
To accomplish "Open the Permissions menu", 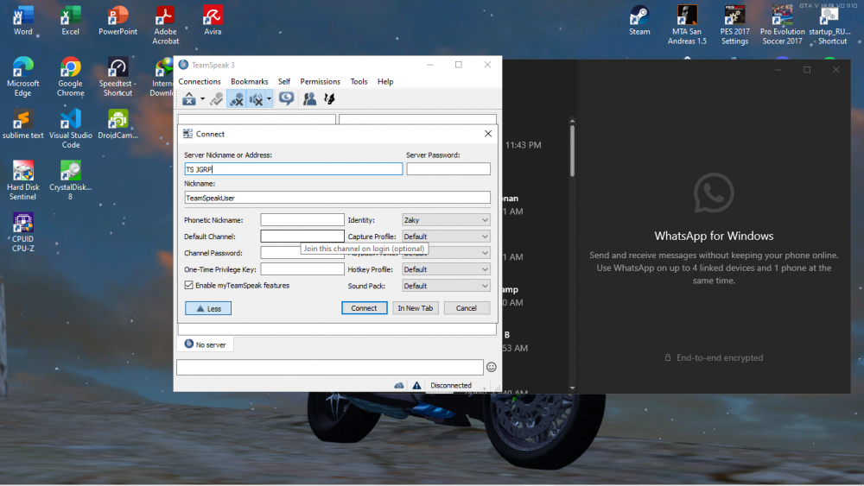I will (x=321, y=81).
